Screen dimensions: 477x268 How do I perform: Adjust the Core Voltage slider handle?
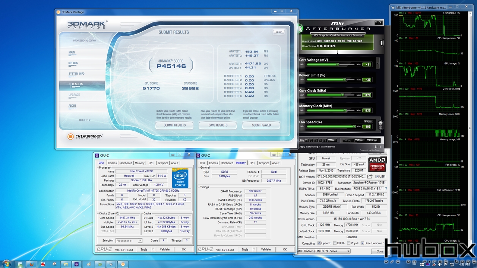pos(338,64)
